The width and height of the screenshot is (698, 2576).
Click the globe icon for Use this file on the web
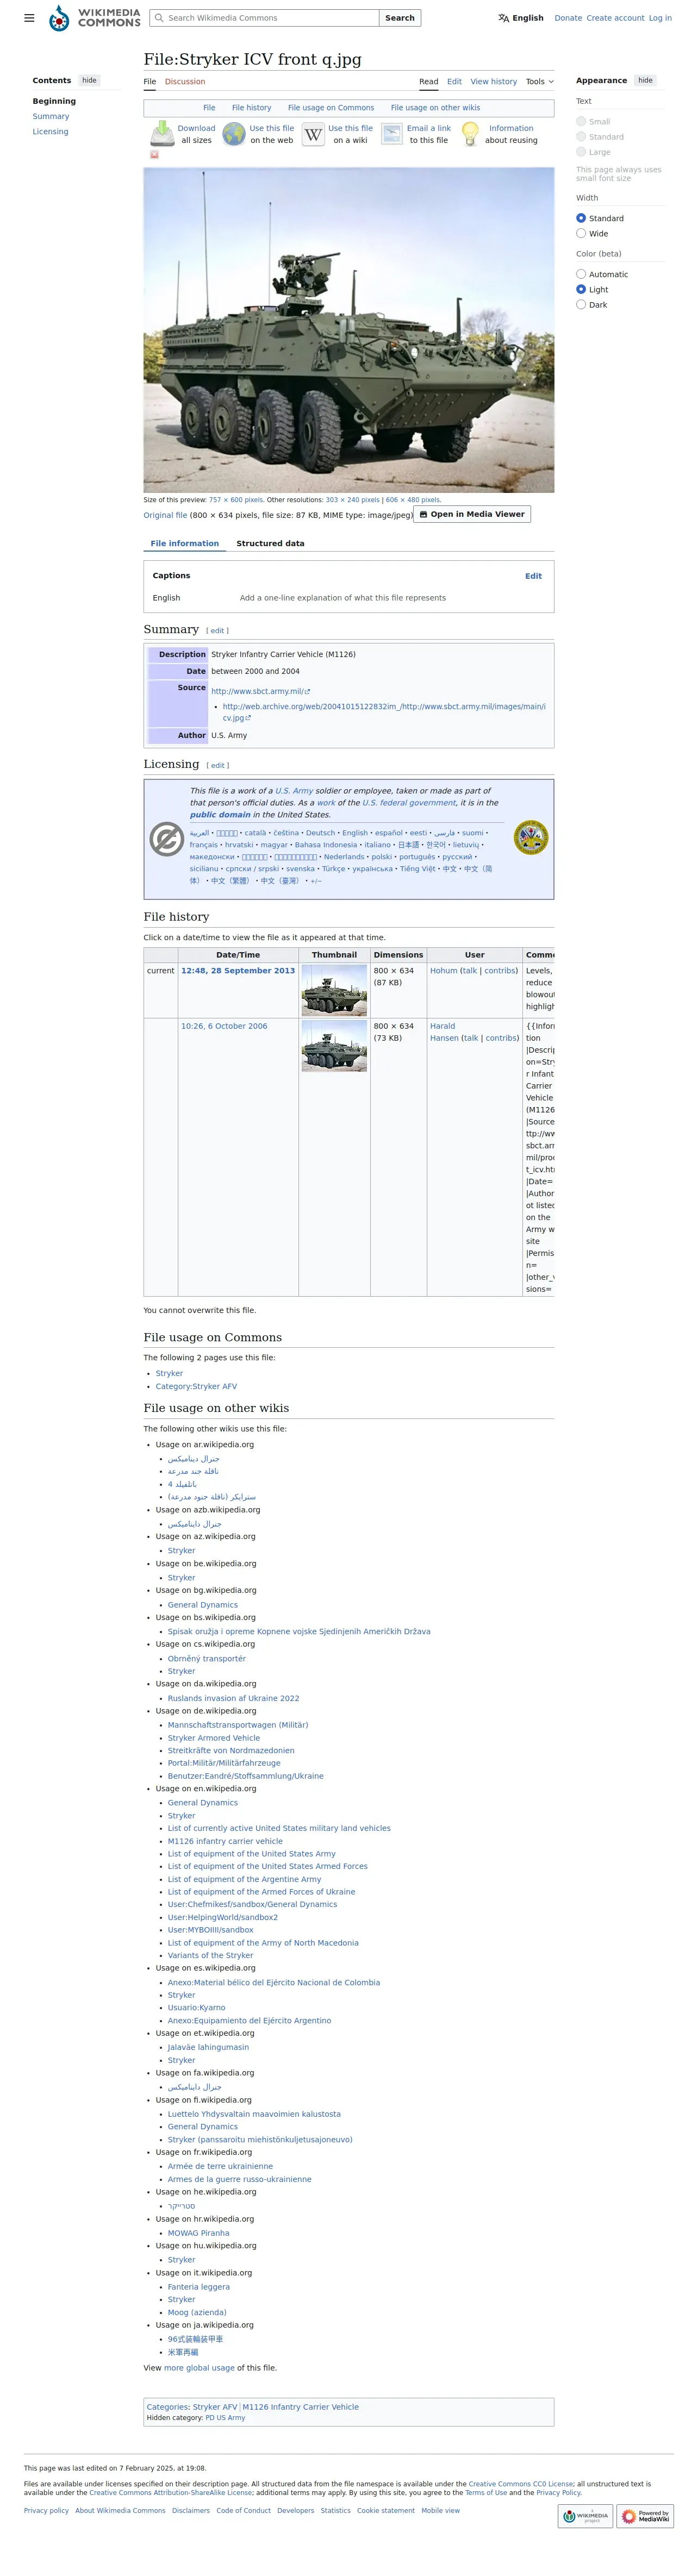click(x=234, y=134)
